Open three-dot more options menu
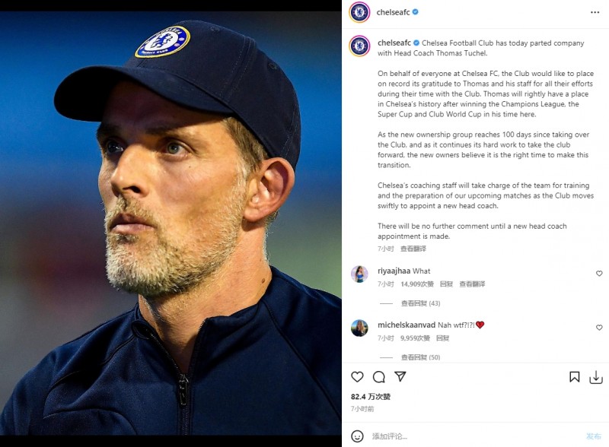 point(595,12)
